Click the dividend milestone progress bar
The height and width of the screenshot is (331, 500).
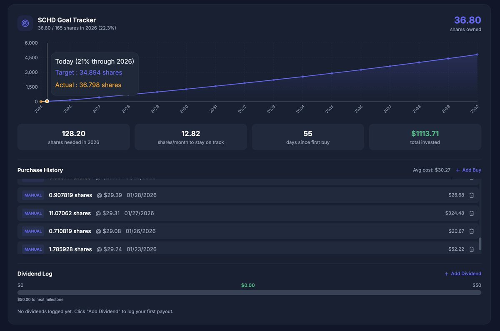click(249, 293)
